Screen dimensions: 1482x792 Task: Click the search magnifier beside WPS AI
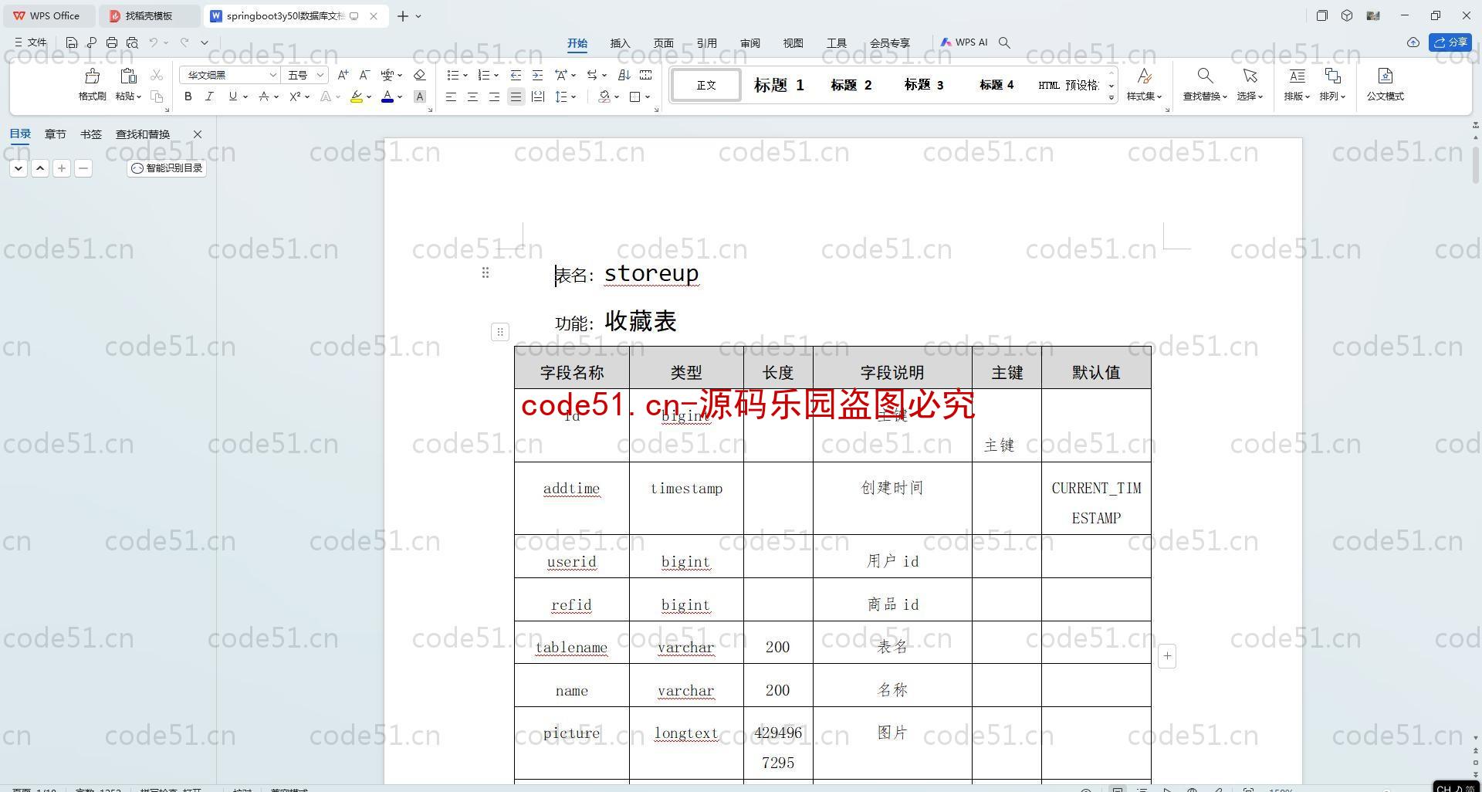(1004, 42)
